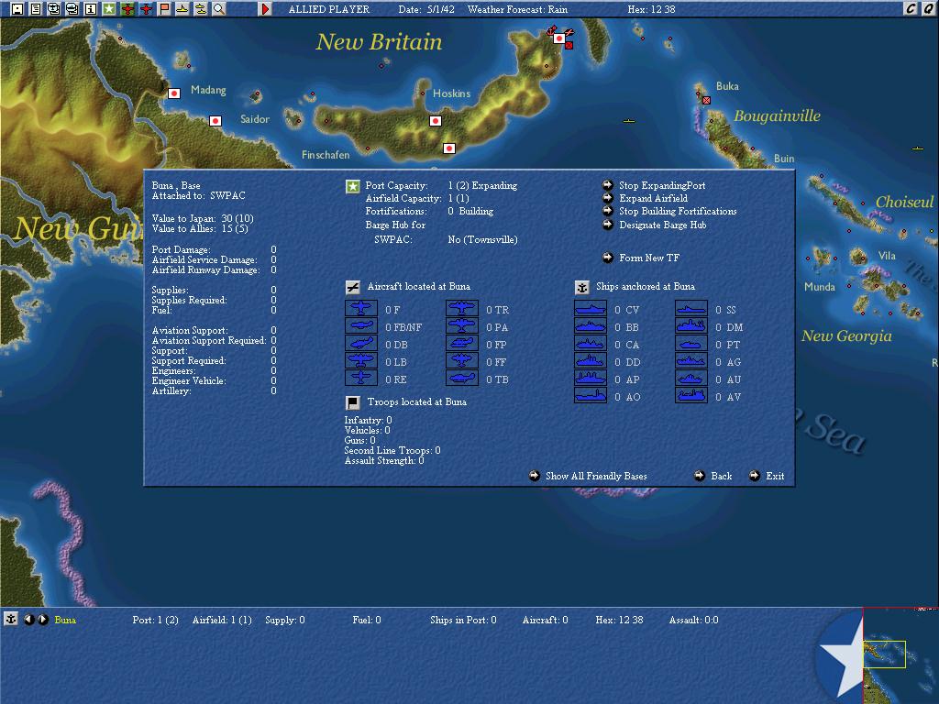Click the 'C' button in top right
This screenshot has width=939, height=704.
pyautogui.click(x=911, y=8)
